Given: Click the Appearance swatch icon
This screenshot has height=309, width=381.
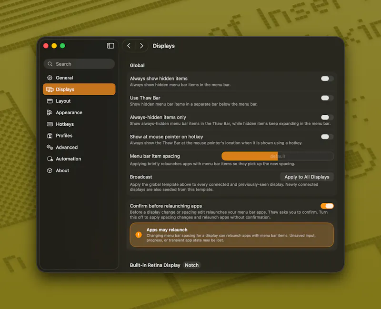Looking at the screenshot, I should [50, 112].
